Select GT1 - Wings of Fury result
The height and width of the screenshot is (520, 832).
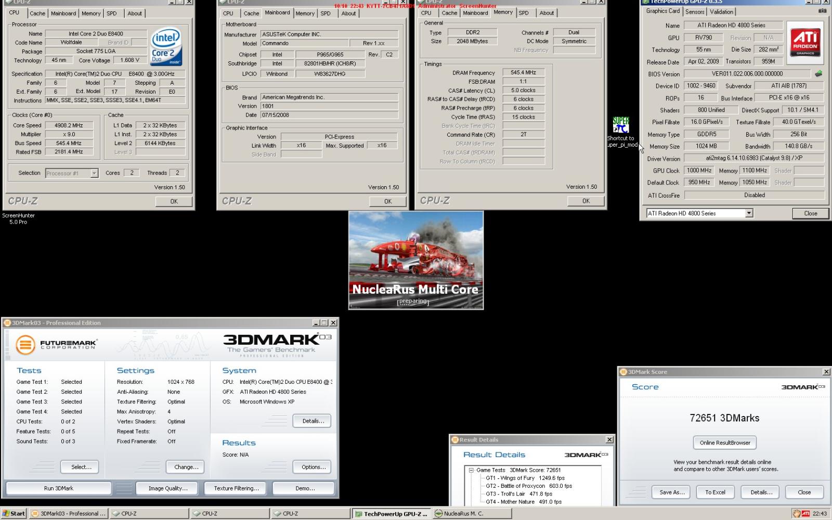525,478
